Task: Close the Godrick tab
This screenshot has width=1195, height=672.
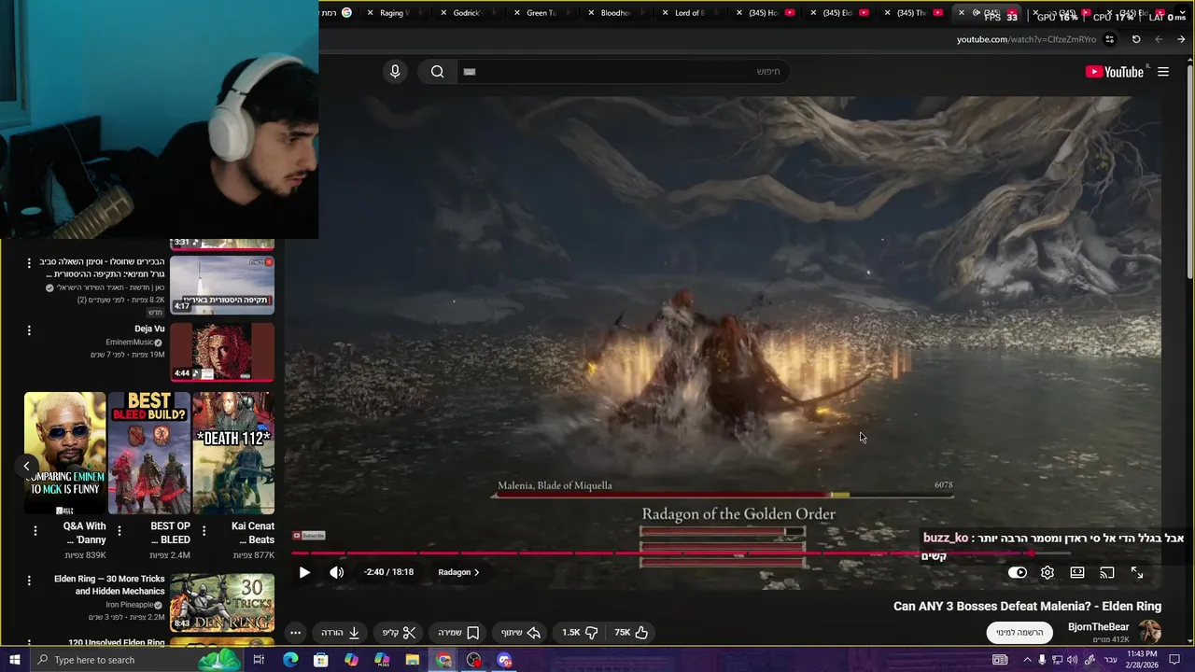Action: point(443,13)
